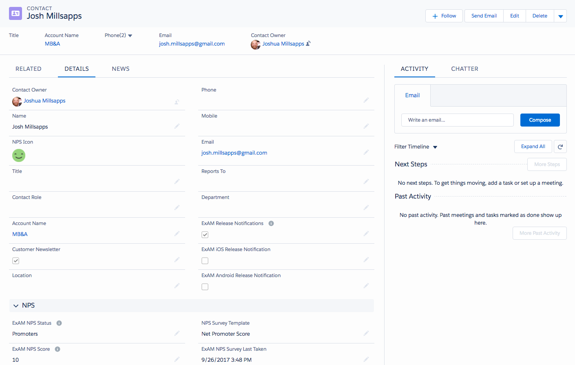Screen dimensions: 575x365
Task: Expand the Phone(2) dropdown
Action: pos(130,36)
